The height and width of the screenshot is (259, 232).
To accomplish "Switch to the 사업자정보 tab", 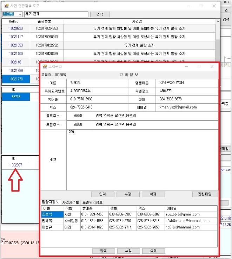I will [71, 202].
